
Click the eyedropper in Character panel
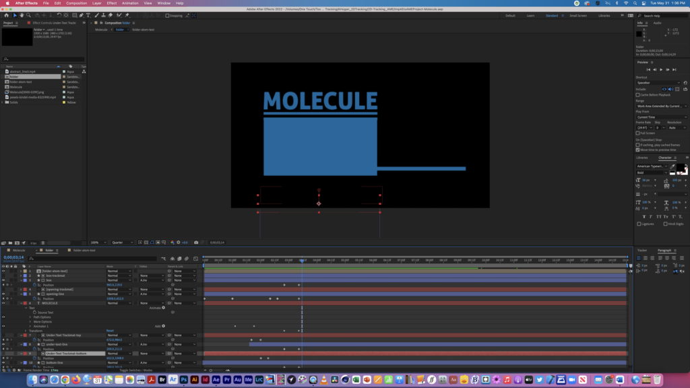(x=673, y=166)
